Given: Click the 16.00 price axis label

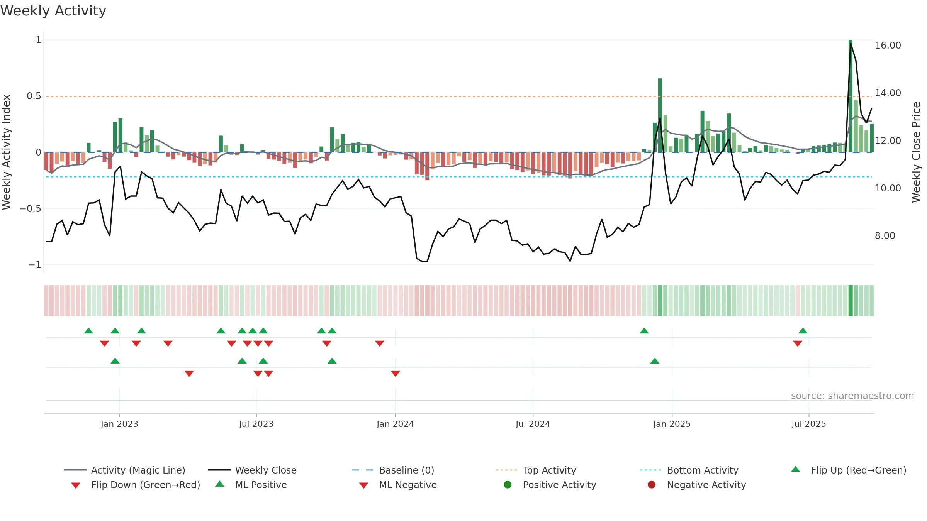Looking at the screenshot, I should [x=888, y=45].
